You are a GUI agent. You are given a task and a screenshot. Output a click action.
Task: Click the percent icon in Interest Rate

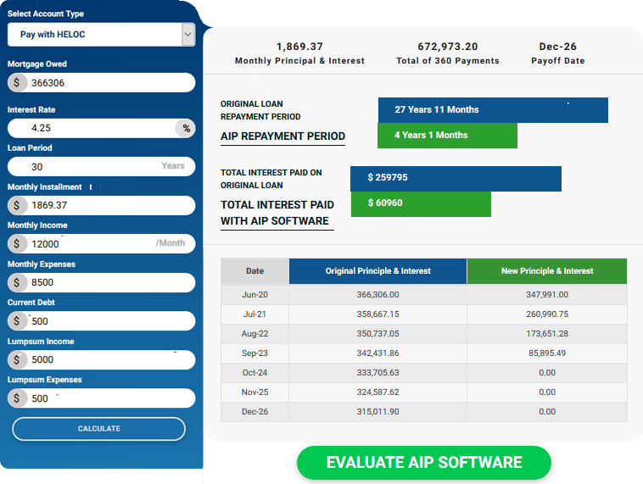pyautogui.click(x=186, y=128)
